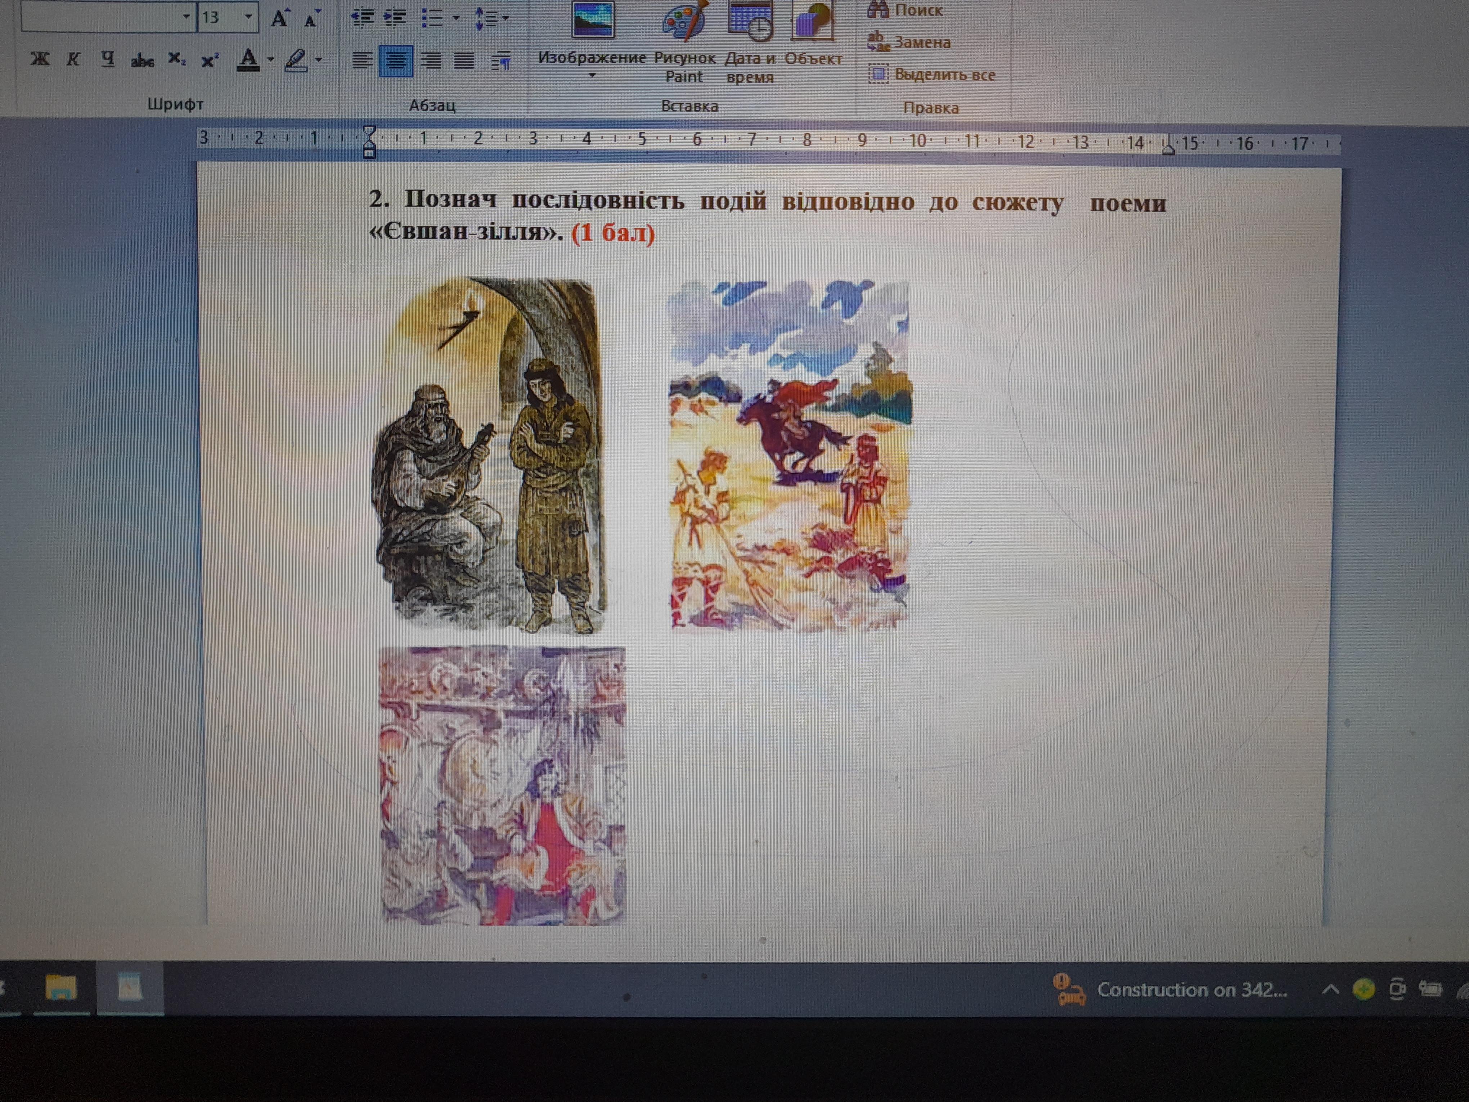
Task: Open File Explorer from the taskbar
Action: (60, 988)
